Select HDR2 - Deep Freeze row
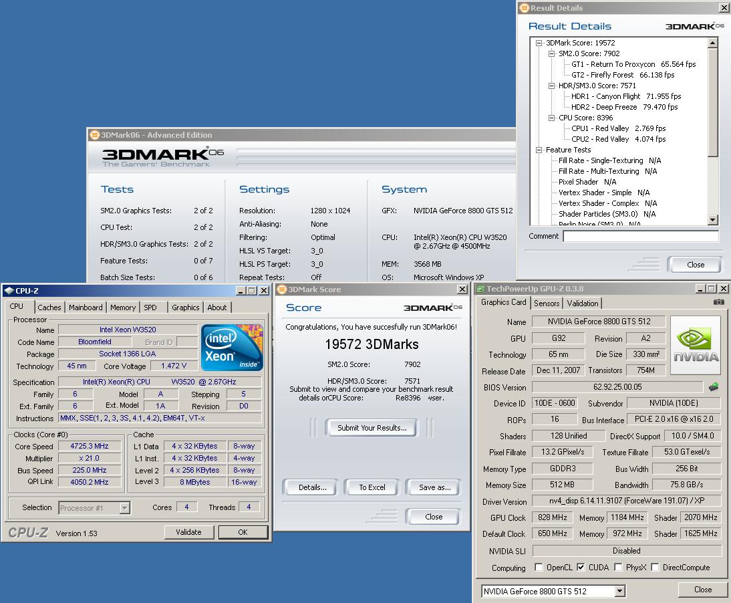This screenshot has height=603, width=731. click(x=624, y=107)
